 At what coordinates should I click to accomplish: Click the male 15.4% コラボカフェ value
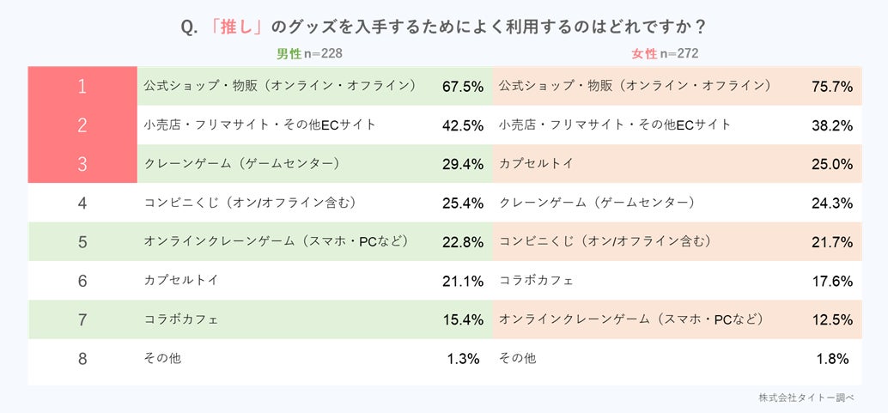[x=463, y=320]
